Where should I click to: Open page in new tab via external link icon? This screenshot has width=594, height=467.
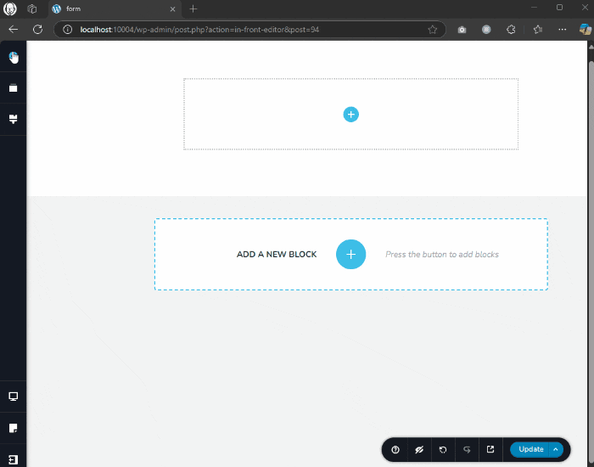[490, 449]
